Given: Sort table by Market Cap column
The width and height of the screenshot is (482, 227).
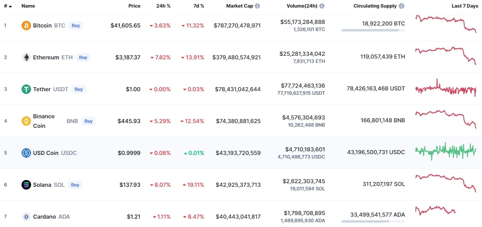Looking at the screenshot, I should tap(239, 6).
